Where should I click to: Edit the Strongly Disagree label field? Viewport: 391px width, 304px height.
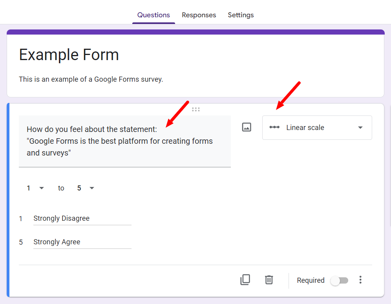(82, 219)
